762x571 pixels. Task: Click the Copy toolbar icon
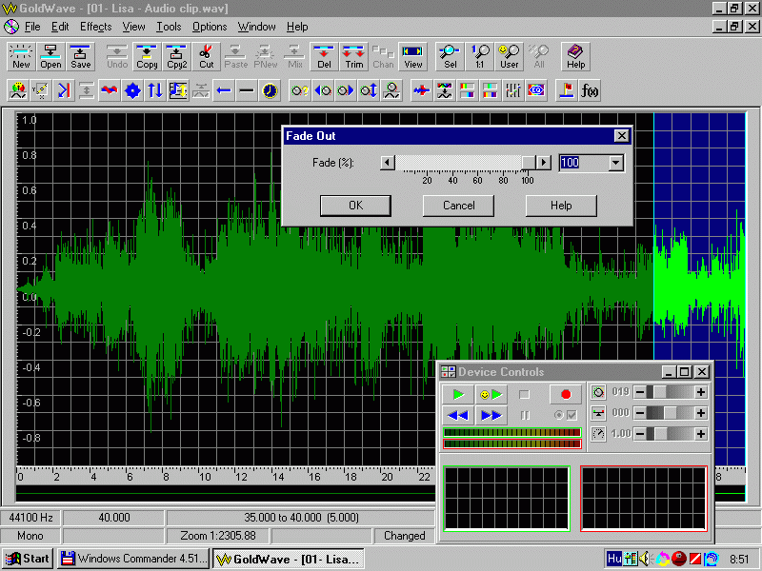click(x=147, y=57)
